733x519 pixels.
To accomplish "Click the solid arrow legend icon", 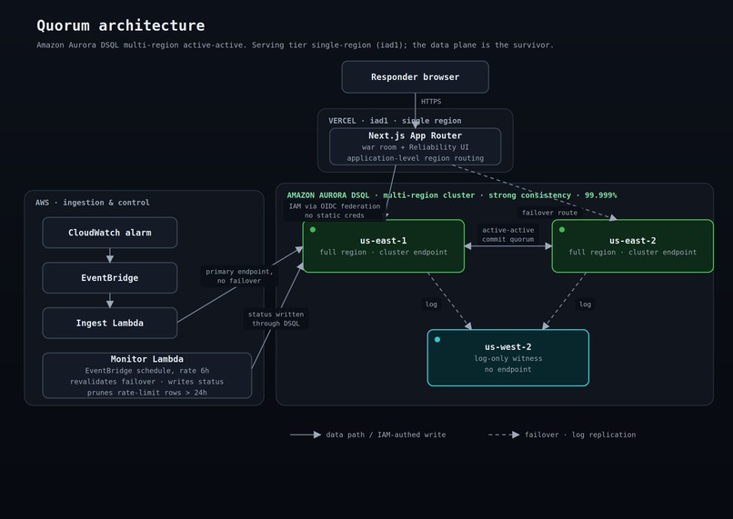I will 306,434.
